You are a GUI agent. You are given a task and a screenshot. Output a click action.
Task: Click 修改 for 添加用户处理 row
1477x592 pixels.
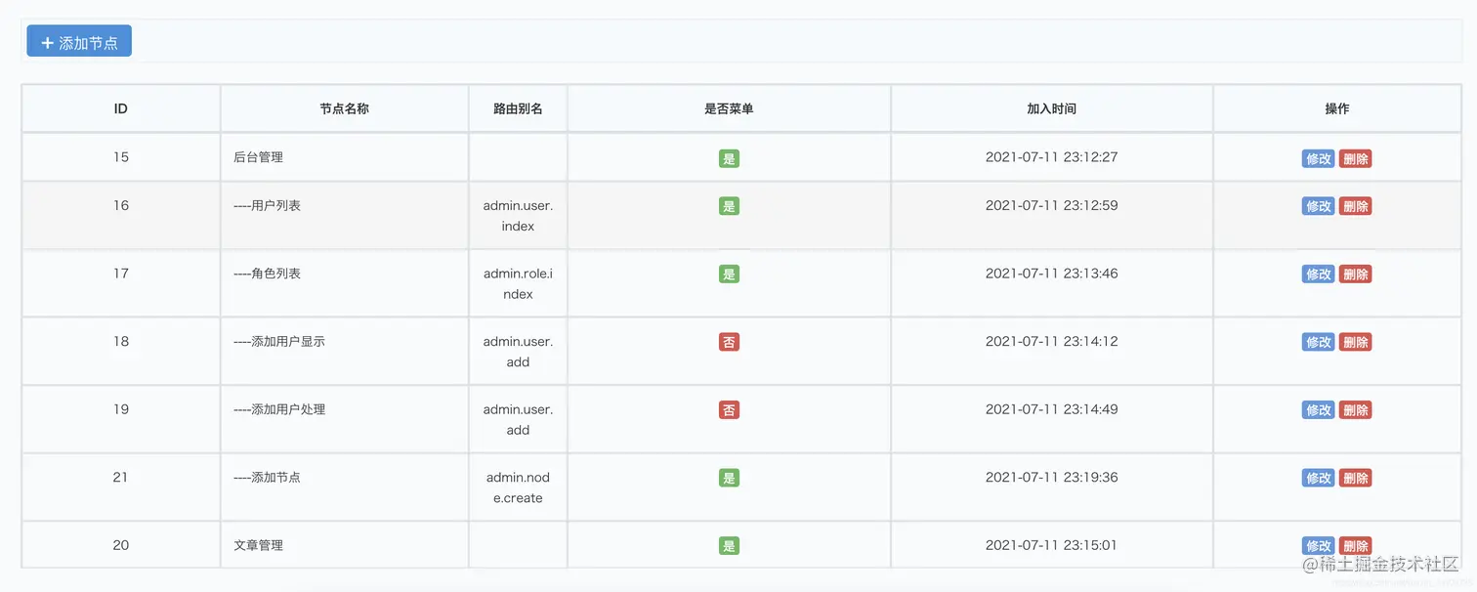point(1318,410)
